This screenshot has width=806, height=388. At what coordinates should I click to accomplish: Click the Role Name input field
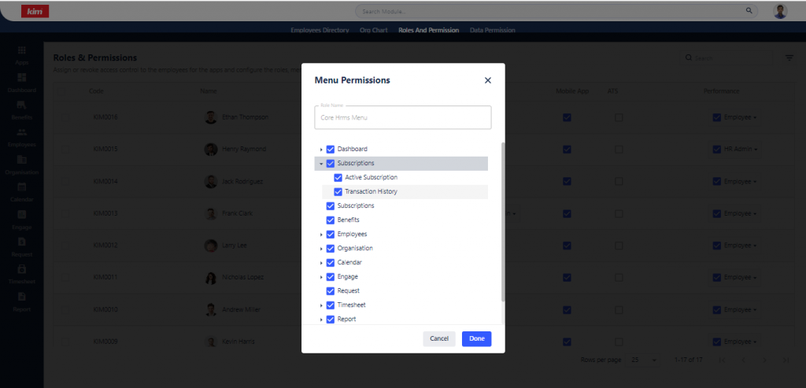tap(403, 117)
